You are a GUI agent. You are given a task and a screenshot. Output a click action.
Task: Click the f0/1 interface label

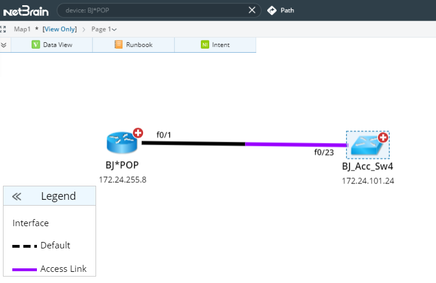(x=163, y=135)
